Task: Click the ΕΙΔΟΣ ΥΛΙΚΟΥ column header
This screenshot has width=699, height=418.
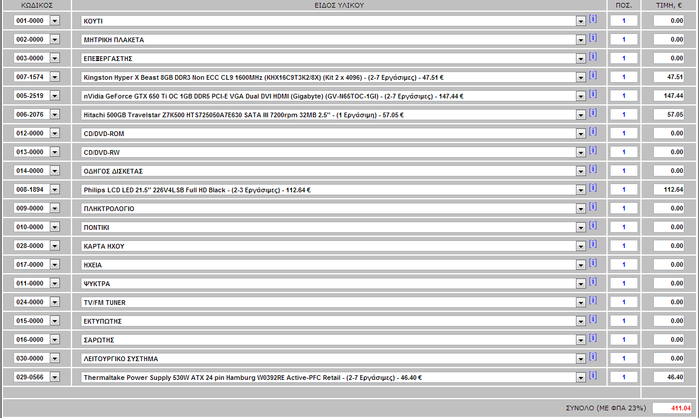Action: (x=339, y=5)
